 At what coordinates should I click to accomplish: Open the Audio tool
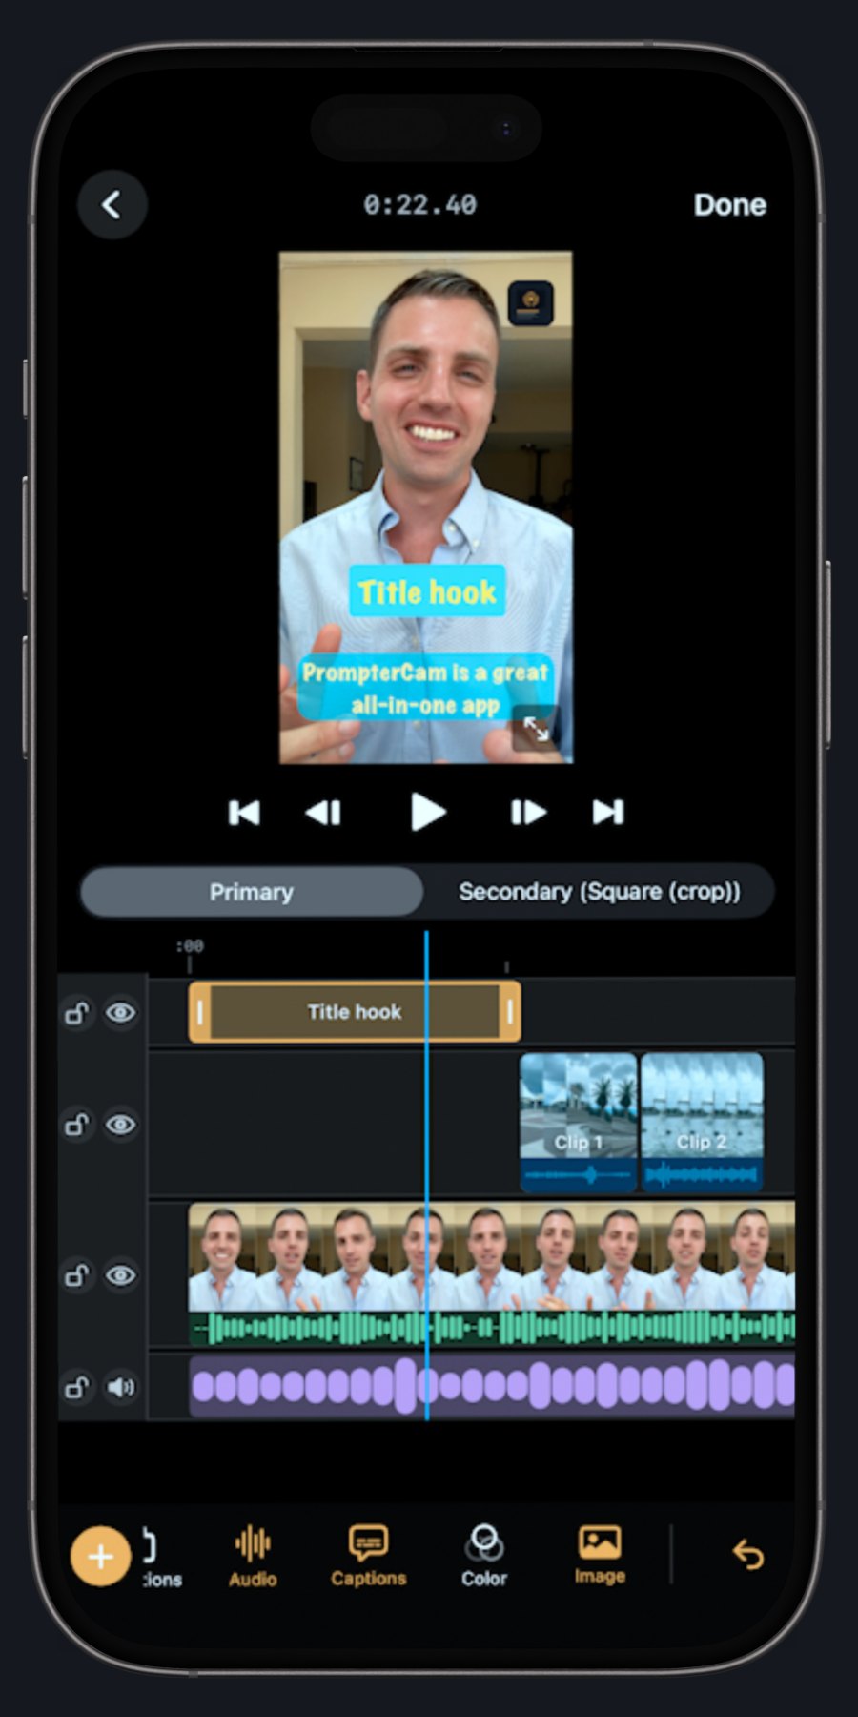click(253, 1557)
